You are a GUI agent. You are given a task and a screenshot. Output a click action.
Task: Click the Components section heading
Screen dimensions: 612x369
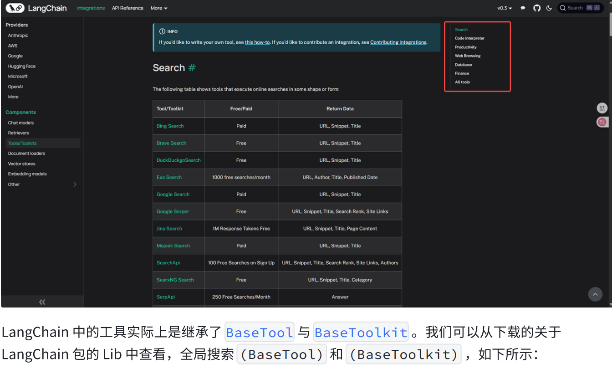tap(20, 113)
